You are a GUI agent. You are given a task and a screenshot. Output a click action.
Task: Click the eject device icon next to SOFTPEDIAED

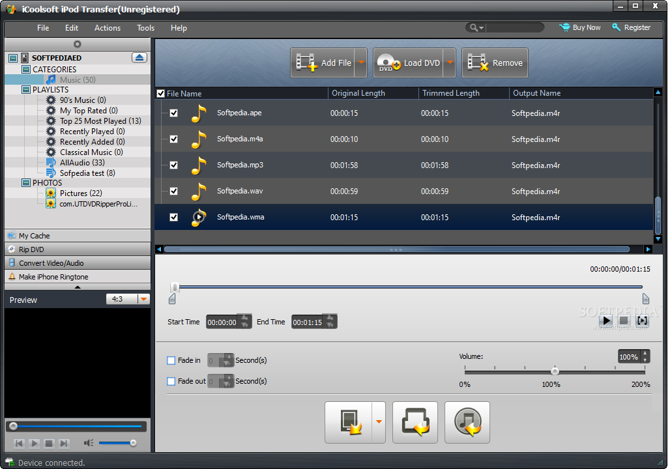(x=139, y=57)
